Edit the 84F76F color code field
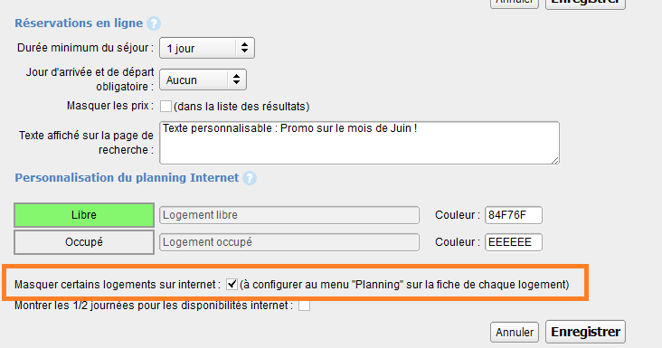662x348 pixels. 514,215
